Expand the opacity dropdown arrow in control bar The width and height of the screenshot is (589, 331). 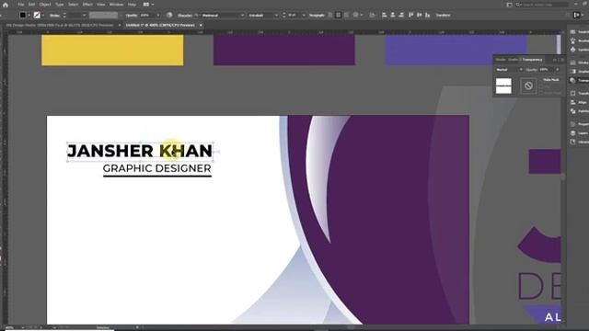pos(158,16)
